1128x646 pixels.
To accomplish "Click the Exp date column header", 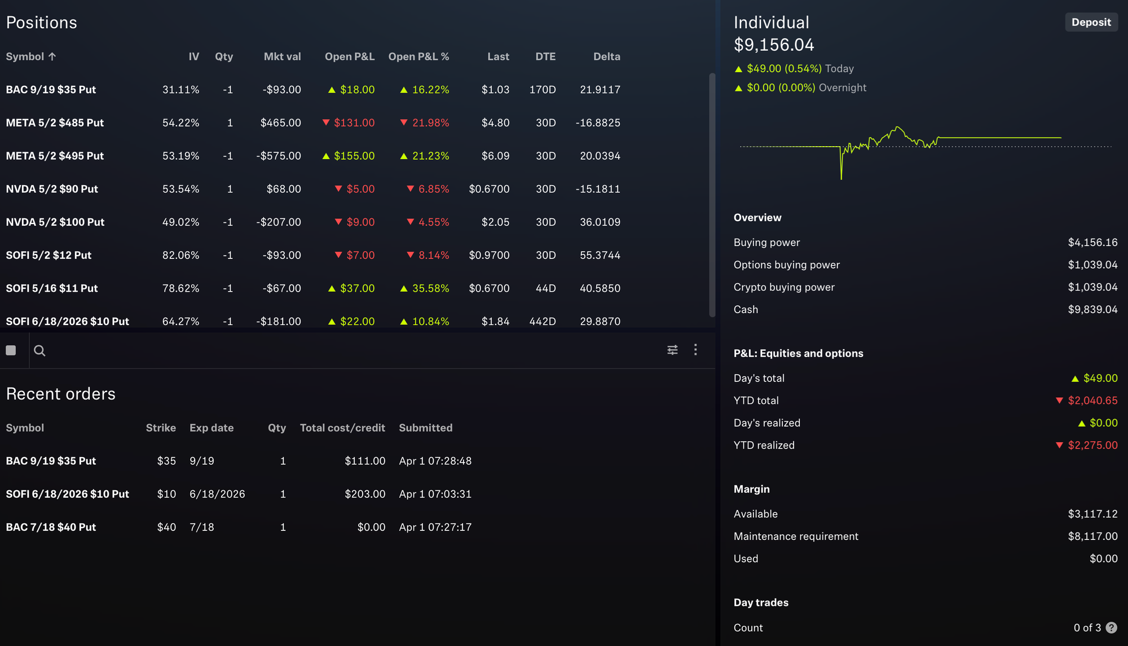I will [x=211, y=428].
